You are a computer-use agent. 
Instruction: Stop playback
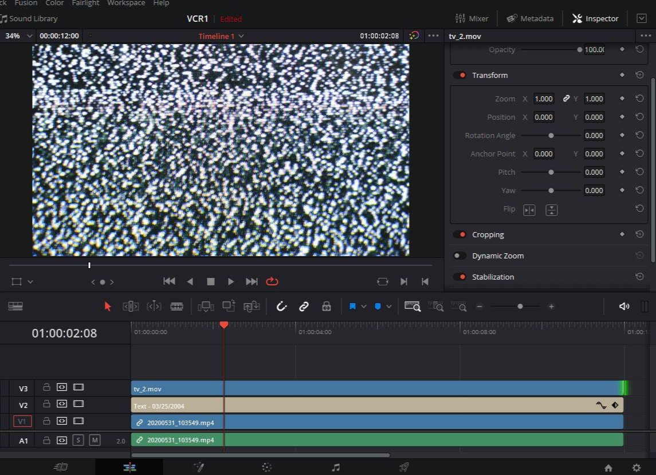coord(210,281)
